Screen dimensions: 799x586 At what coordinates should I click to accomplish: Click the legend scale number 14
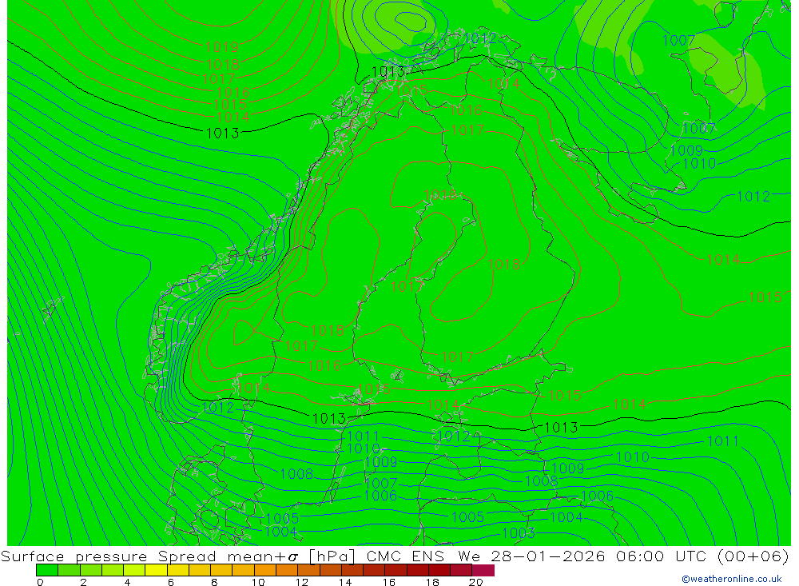coord(345,582)
